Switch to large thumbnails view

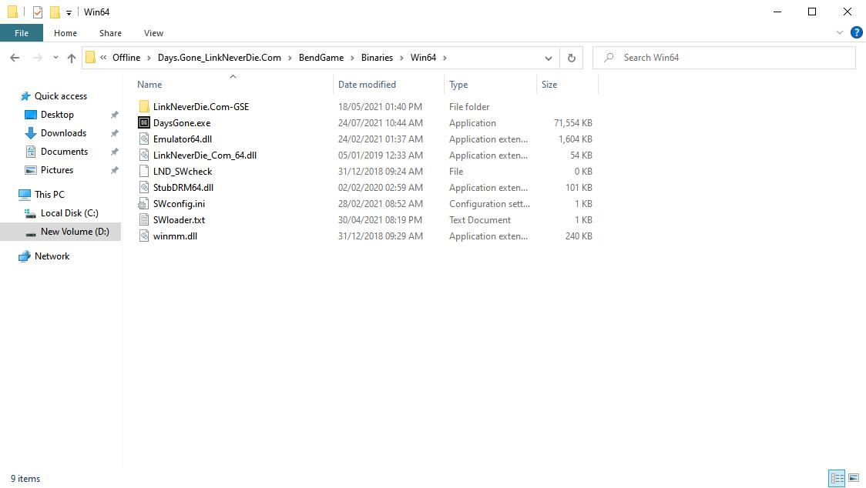tap(854, 478)
